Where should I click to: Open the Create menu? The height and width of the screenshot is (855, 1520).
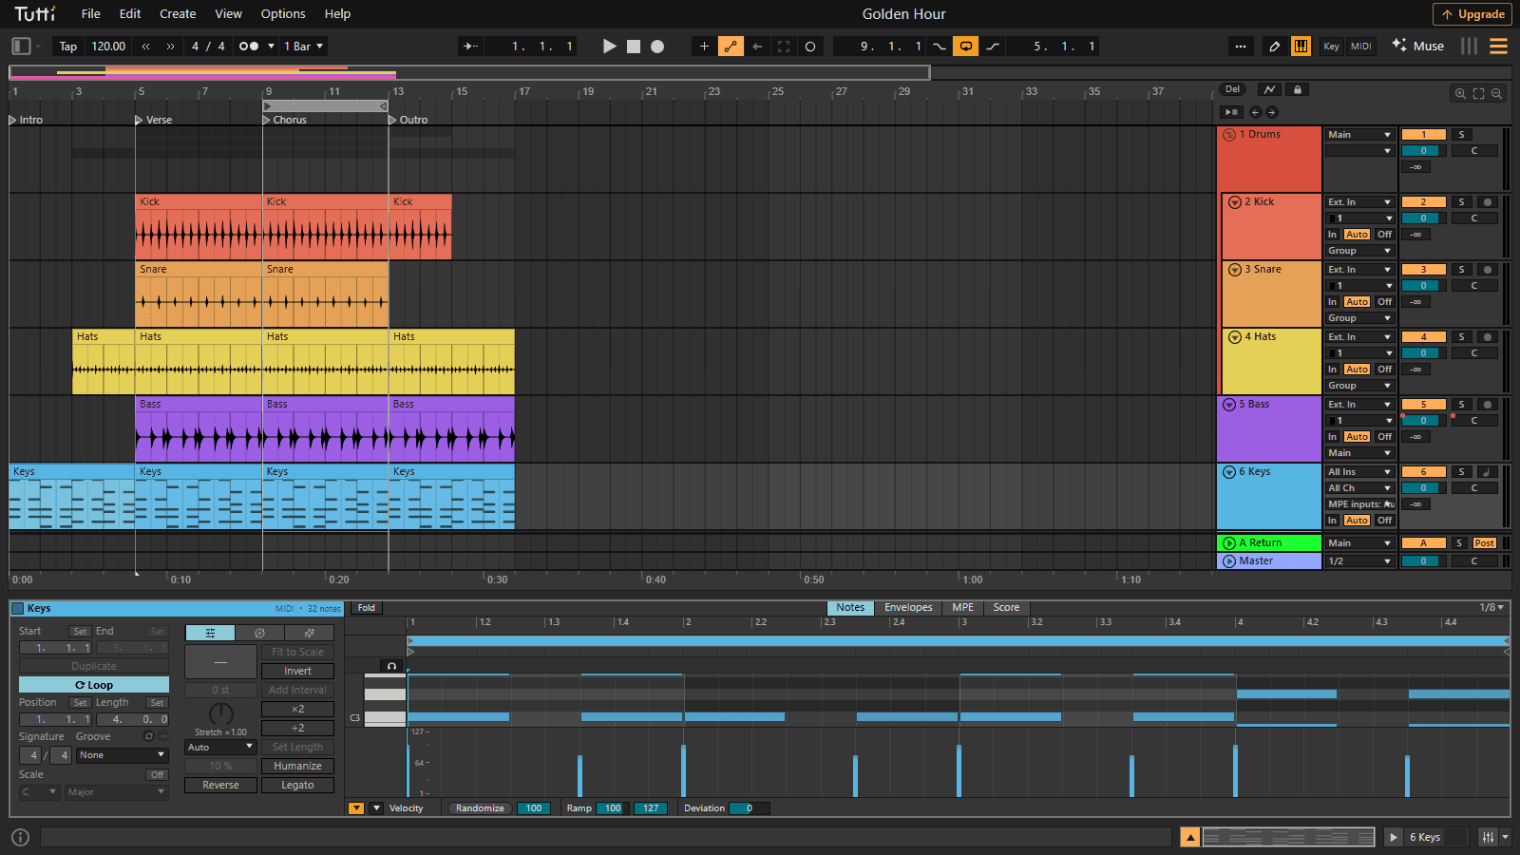click(x=178, y=13)
